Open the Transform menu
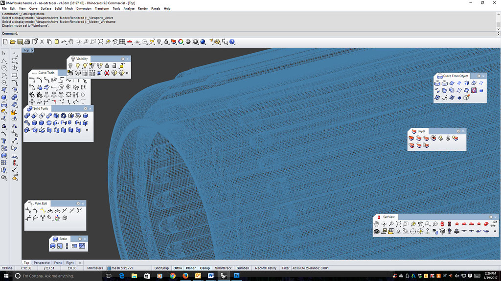 point(102,9)
